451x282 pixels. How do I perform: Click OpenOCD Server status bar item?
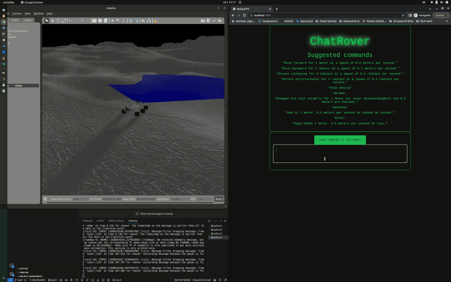coord(202,280)
